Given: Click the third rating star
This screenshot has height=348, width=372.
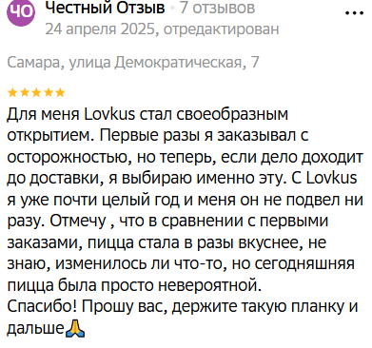Looking at the screenshot, I should 36,92.
